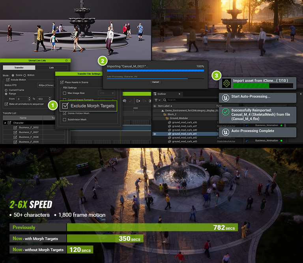The height and width of the screenshot is (263, 303).
Task: Collapse the Character tree group
Action: pos(5,123)
